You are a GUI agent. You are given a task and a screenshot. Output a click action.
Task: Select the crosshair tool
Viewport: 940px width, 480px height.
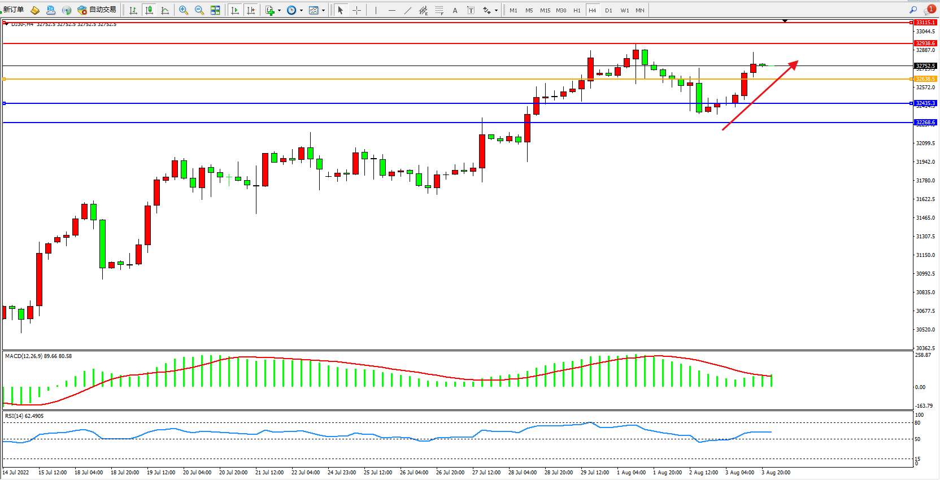356,10
